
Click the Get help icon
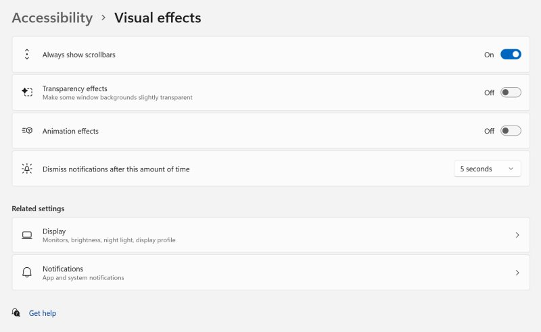16,313
